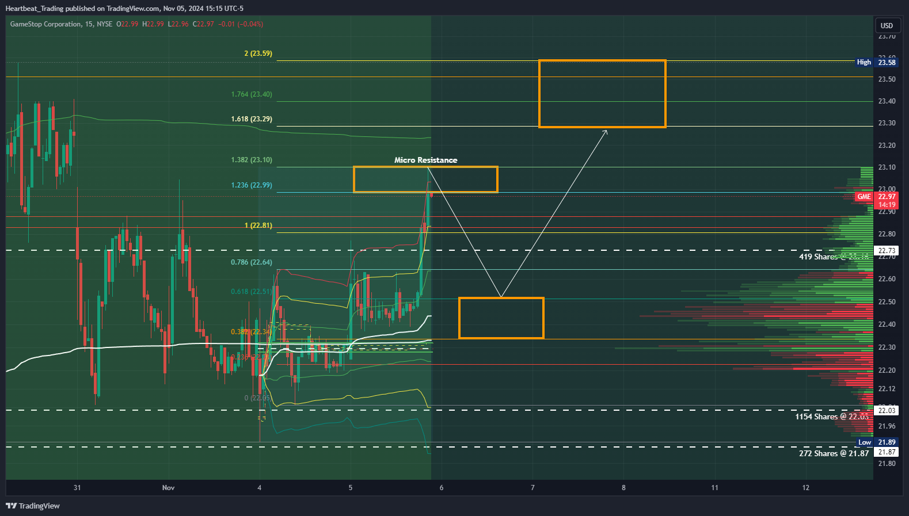The image size is (909, 516).
Task: Click the 22.73 price axis label
Action: [x=887, y=250]
